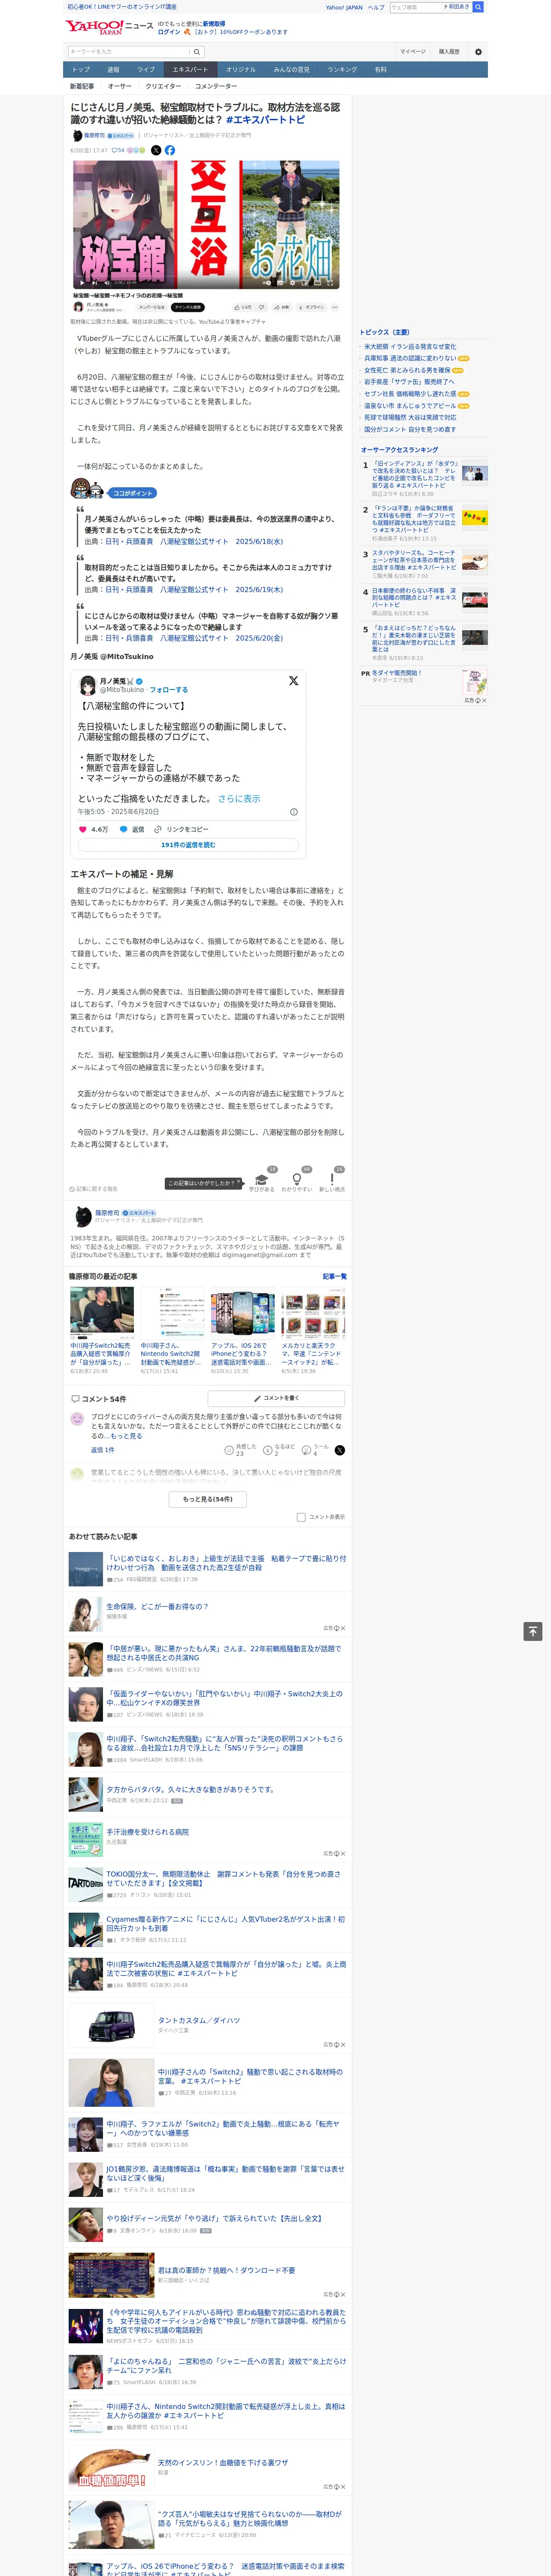Load more comments もっと見る(54件)
The width and height of the screenshot is (551, 2576).
click(208, 1499)
